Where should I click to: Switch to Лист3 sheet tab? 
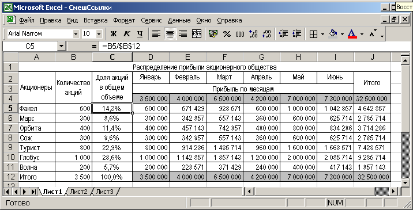[104, 192]
